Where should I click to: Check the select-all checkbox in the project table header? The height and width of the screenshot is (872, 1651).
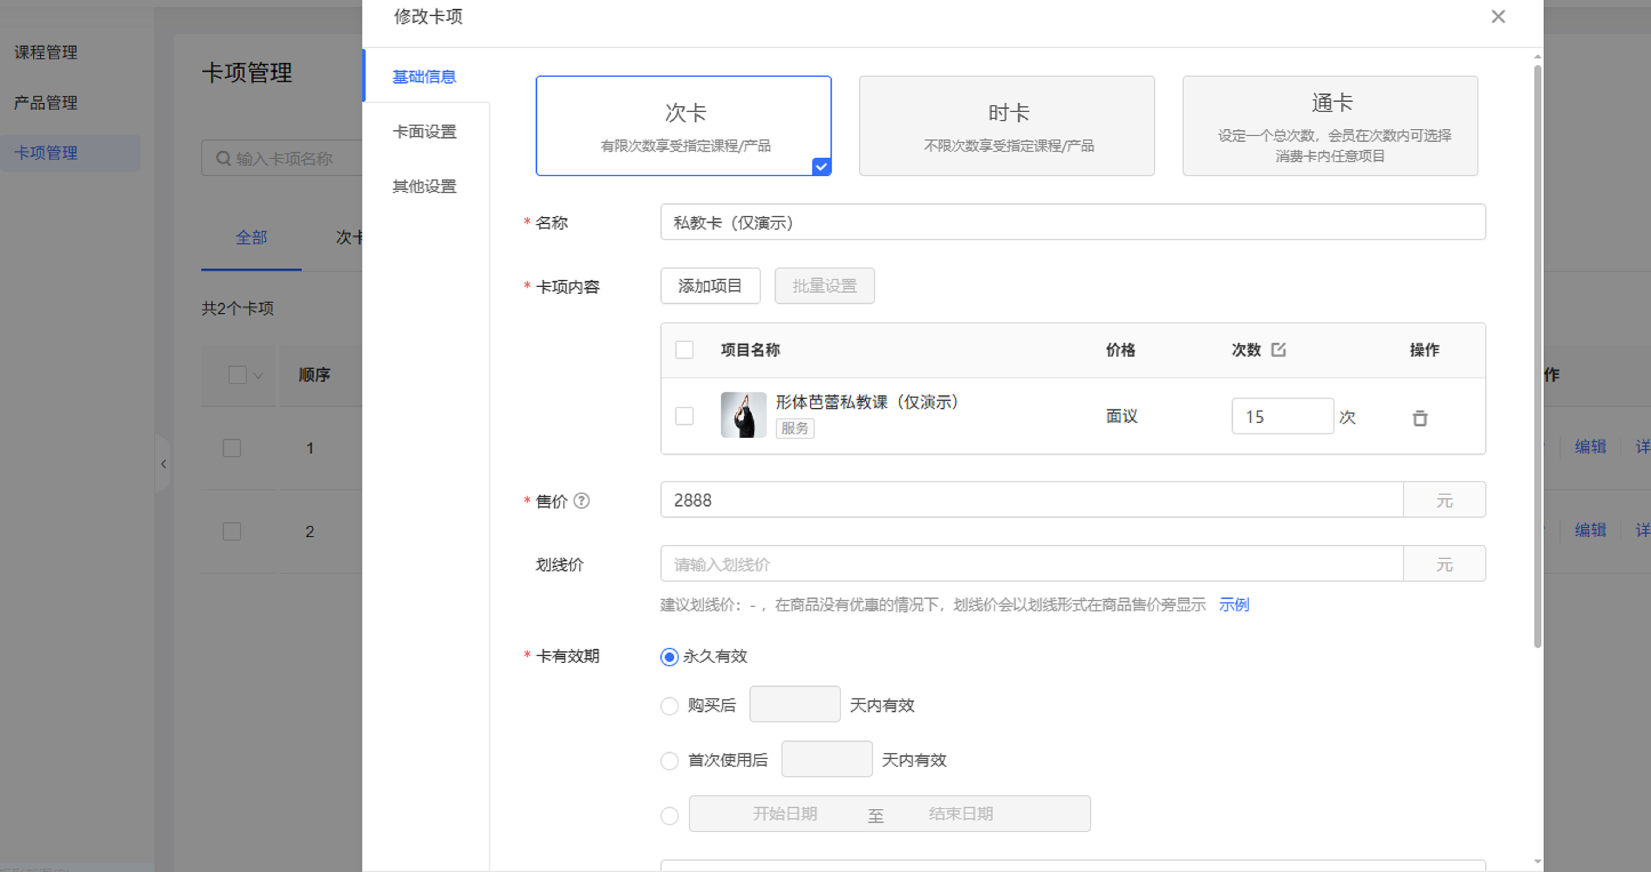[684, 350]
